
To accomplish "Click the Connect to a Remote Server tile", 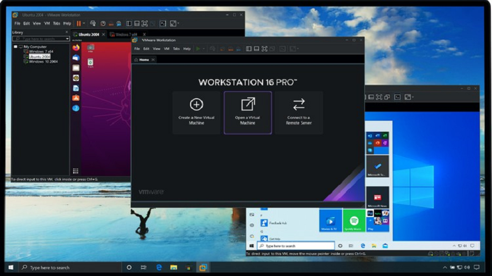I will pyautogui.click(x=298, y=112).
